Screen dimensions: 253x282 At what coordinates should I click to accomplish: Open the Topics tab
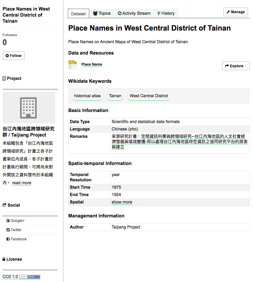[x=102, y=13]
